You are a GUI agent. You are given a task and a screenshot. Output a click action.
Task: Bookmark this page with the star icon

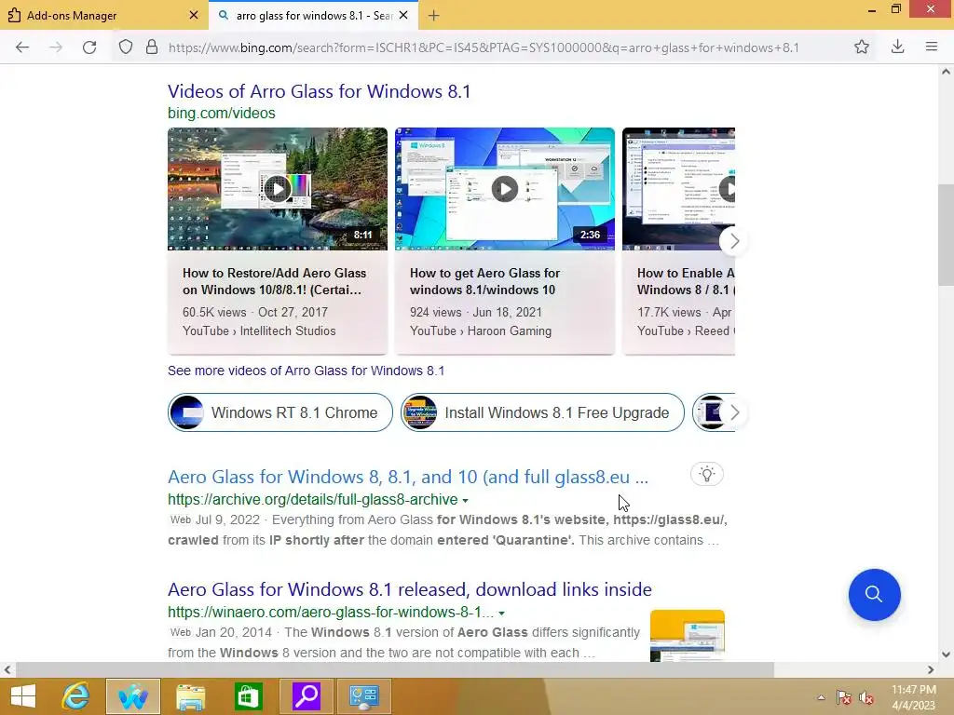tap(861, 47)
